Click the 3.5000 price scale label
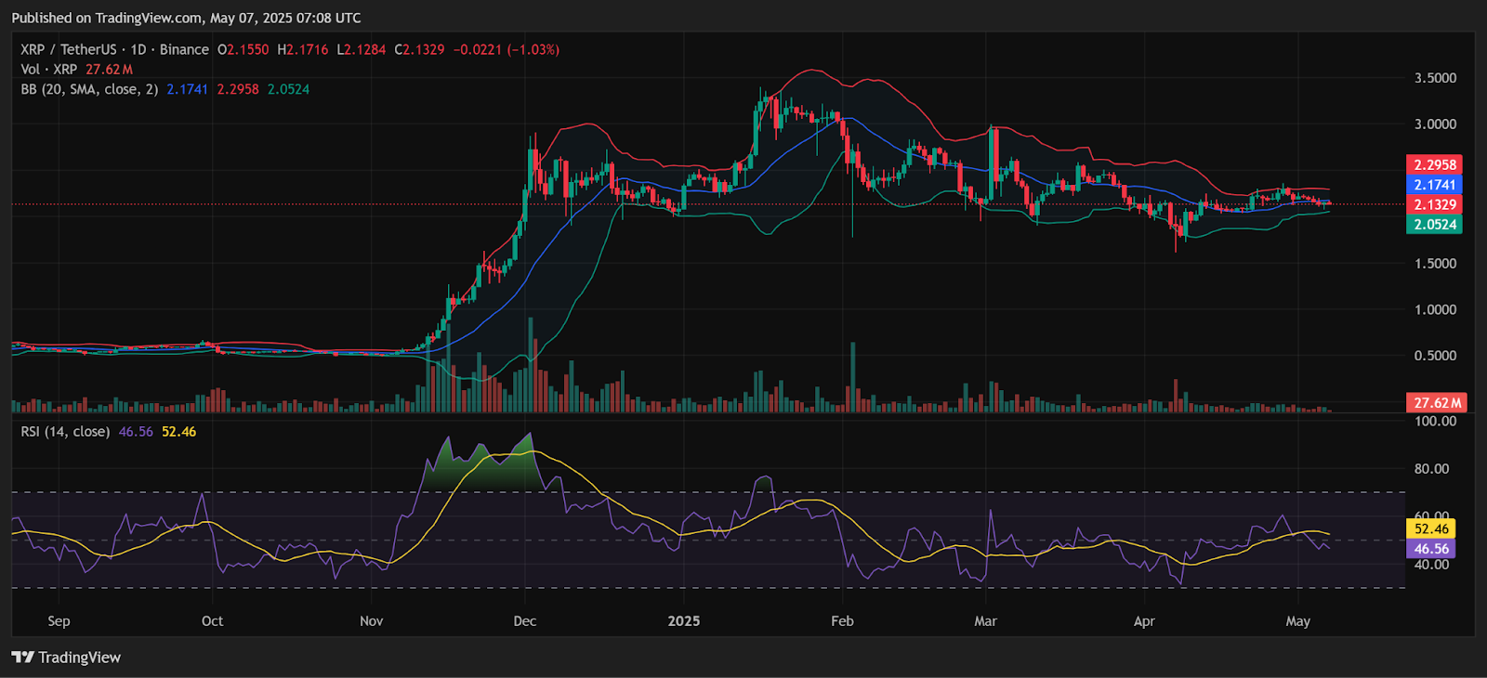 click(x=1435, y=78)
